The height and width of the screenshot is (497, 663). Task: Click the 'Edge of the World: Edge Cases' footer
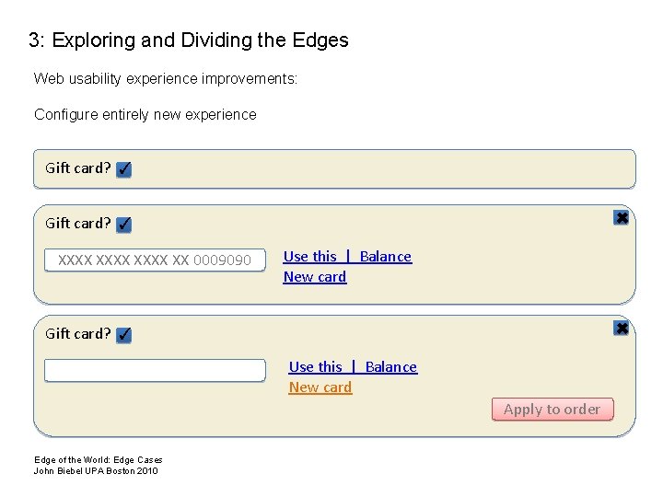click(x=99, y=459)
